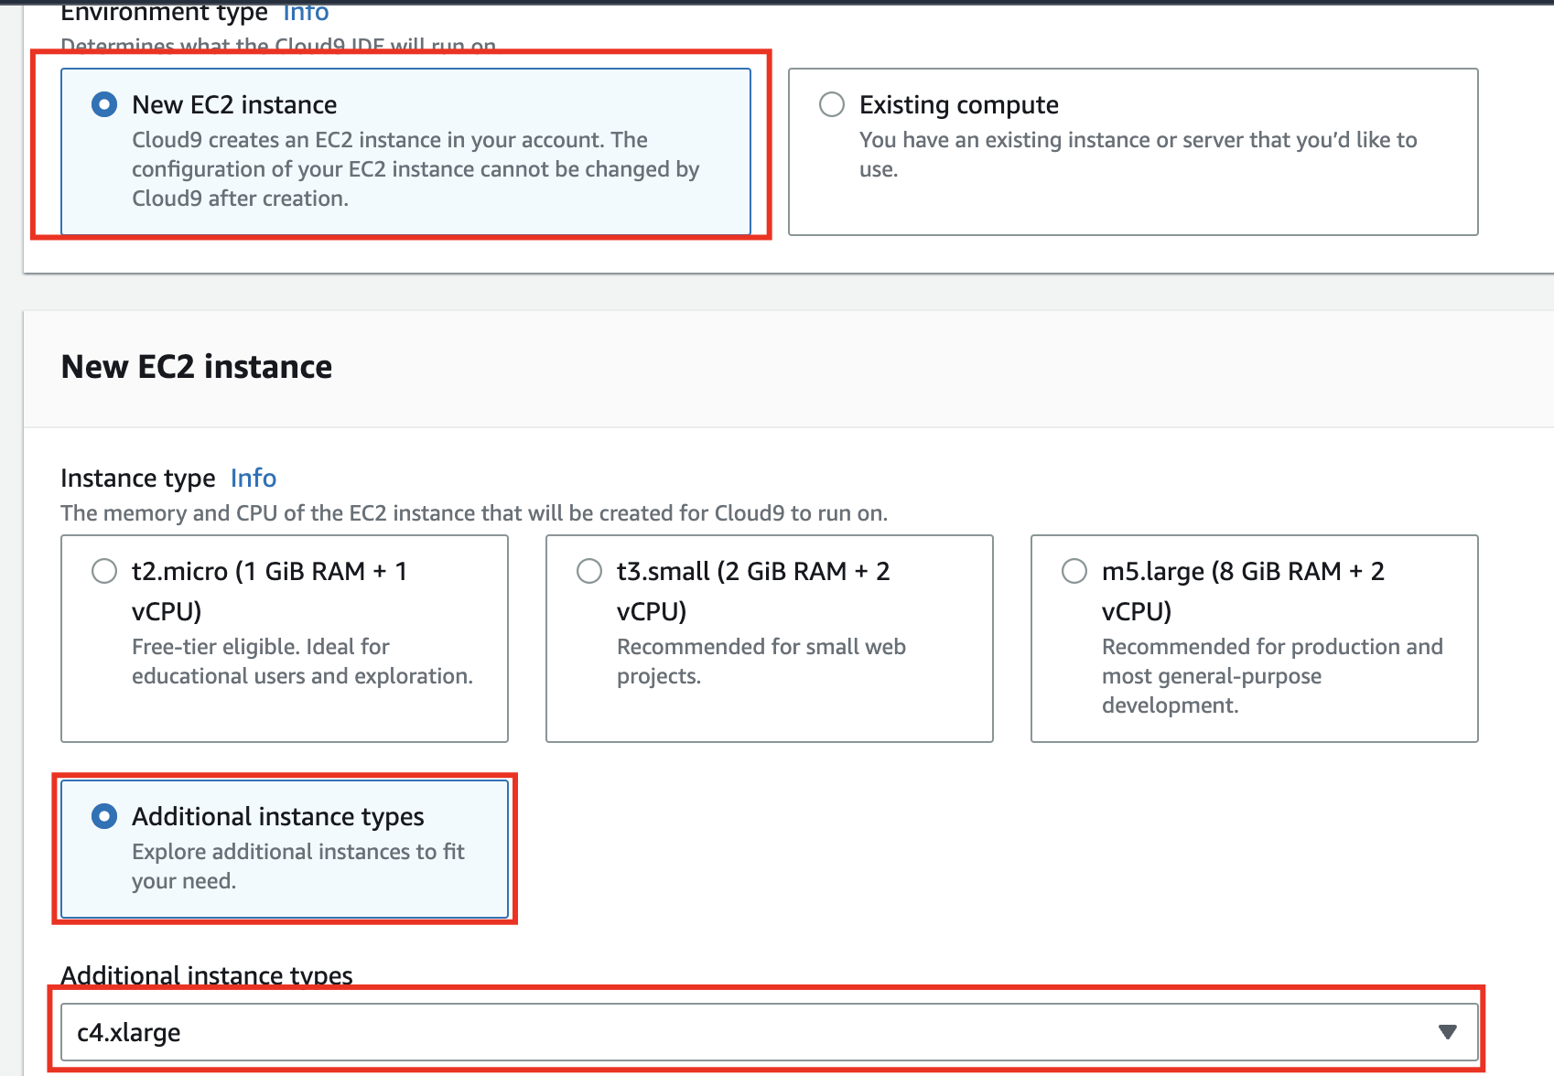Expand the Additional instance types selector
The width and height of the screenshot is (1554, 1076).
pyautogui.click(x=1447, y=1031)
